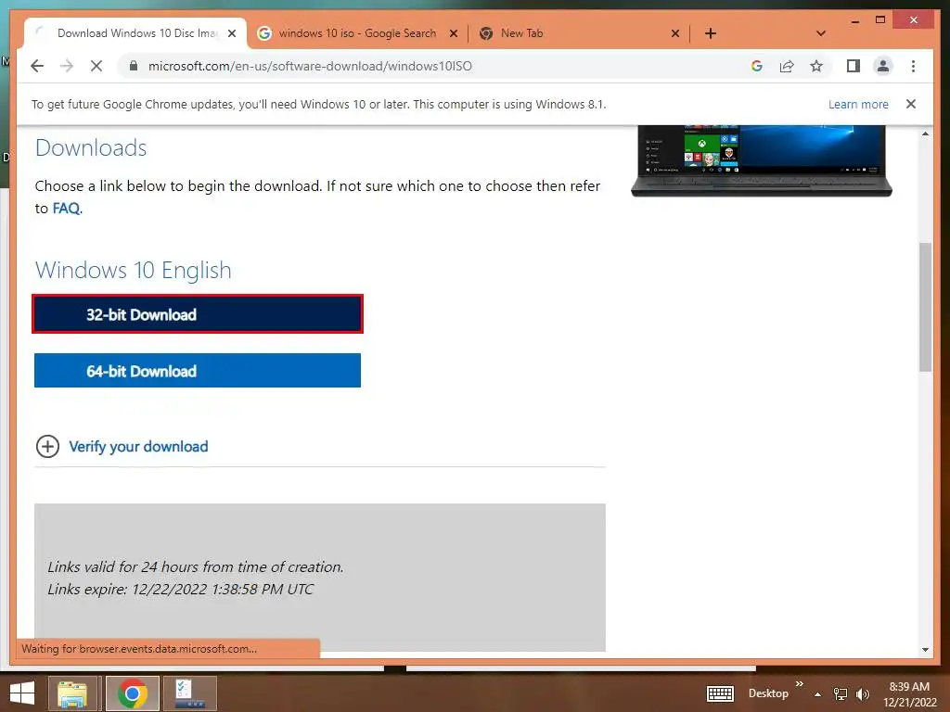This screenshot has height=712, width=950.
Task: Open the touch keyboard icon in the taskbar
Action: [x=720, y=693]
